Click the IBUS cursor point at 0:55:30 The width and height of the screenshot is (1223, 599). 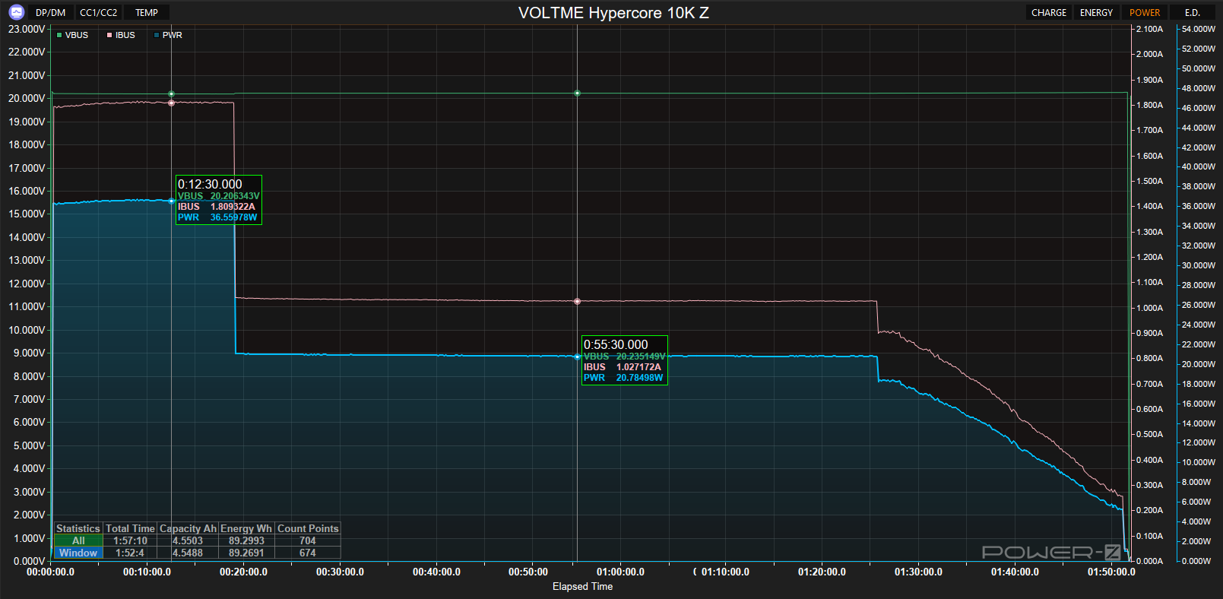click(x=578, y=302)
